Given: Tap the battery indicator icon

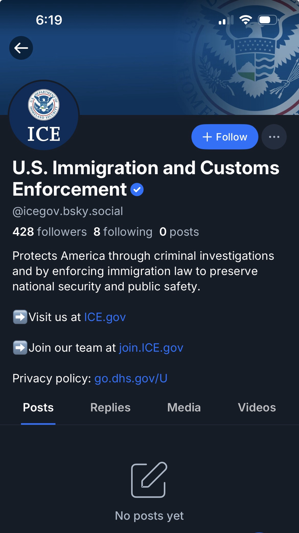Looking at the screenshot, I should pos(268,20).
